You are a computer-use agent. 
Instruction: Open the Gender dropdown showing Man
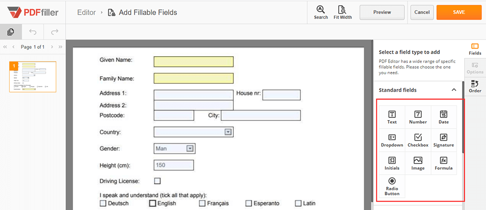(190, 148)
